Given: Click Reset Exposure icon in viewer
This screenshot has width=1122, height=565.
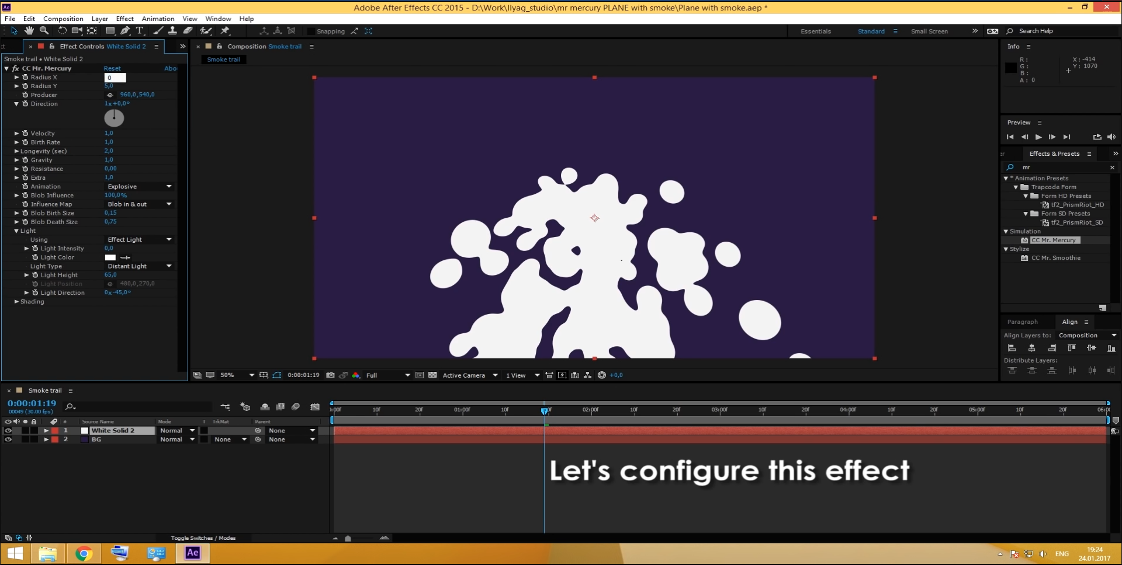Looking at the screenshot, I should coord(602,375).
